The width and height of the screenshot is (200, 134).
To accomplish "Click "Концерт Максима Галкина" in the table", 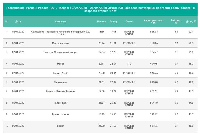I will [x=60, y=91].
